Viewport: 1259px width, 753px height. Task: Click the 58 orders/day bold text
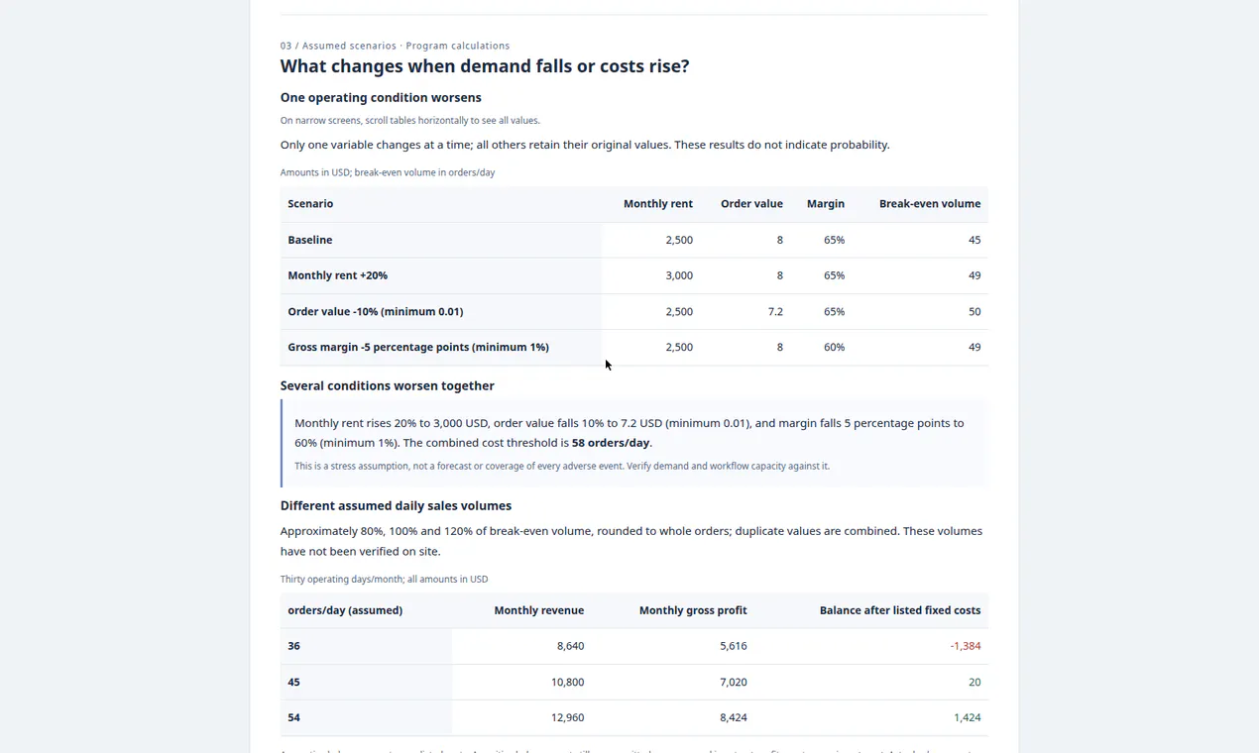pos(611,443)
